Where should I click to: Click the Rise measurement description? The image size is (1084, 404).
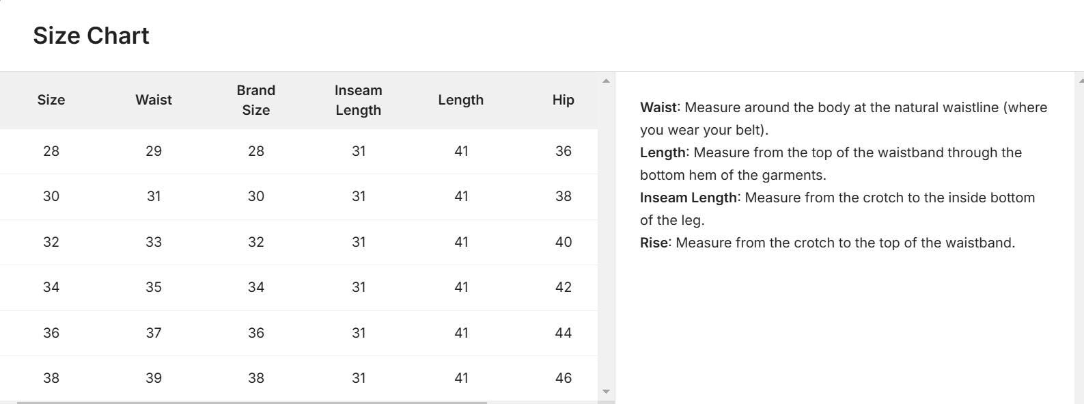844,243
